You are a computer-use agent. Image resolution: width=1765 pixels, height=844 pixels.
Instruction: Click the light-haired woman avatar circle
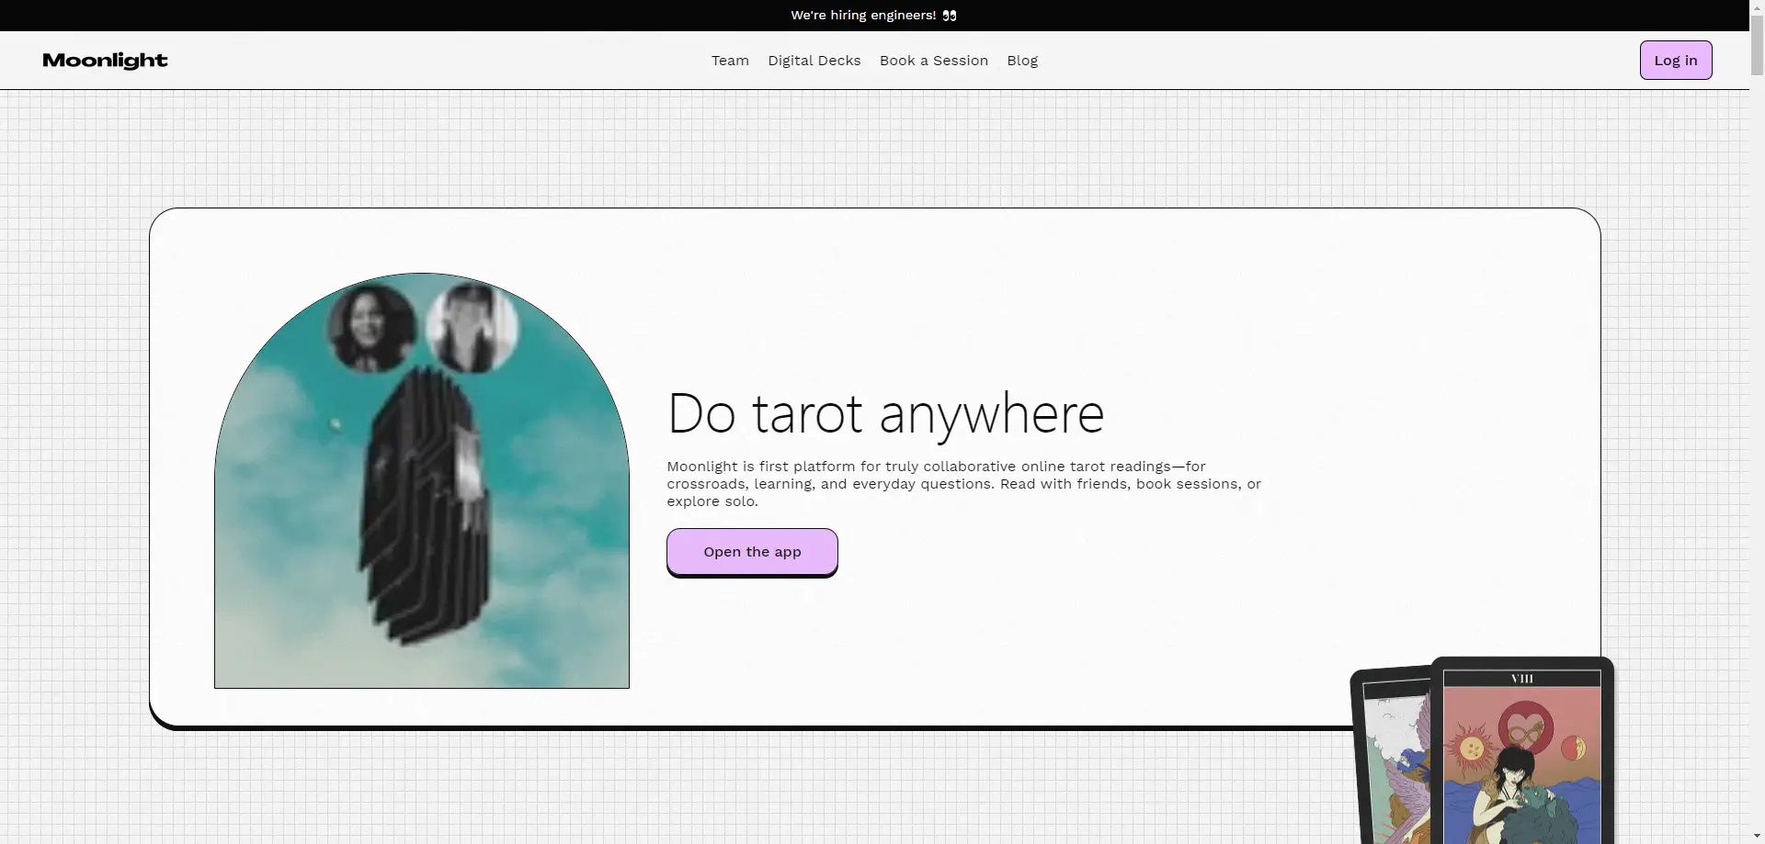tap(473, 327)
